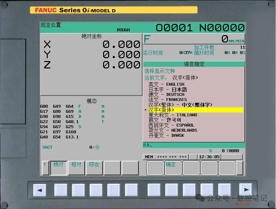276x209 pixels.
Task: Click modal code G00
Action: tap(44, 106)
